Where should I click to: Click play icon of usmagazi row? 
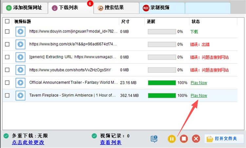(x=20, y=57)
